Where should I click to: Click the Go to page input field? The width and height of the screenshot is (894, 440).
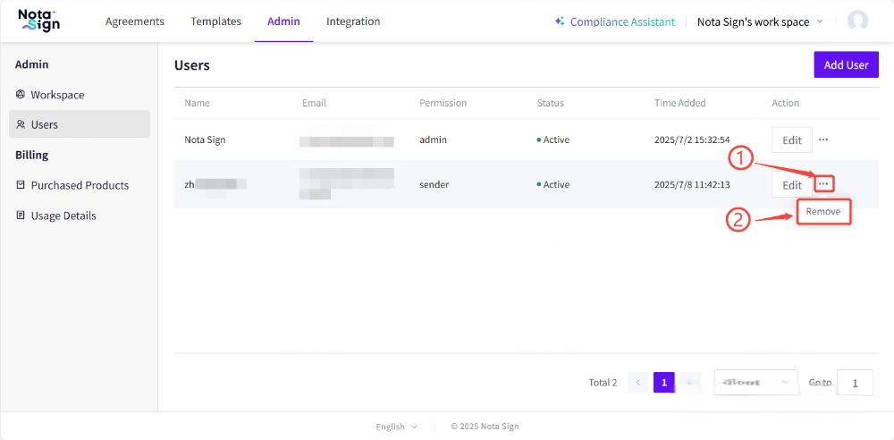(x=856, y=383)
